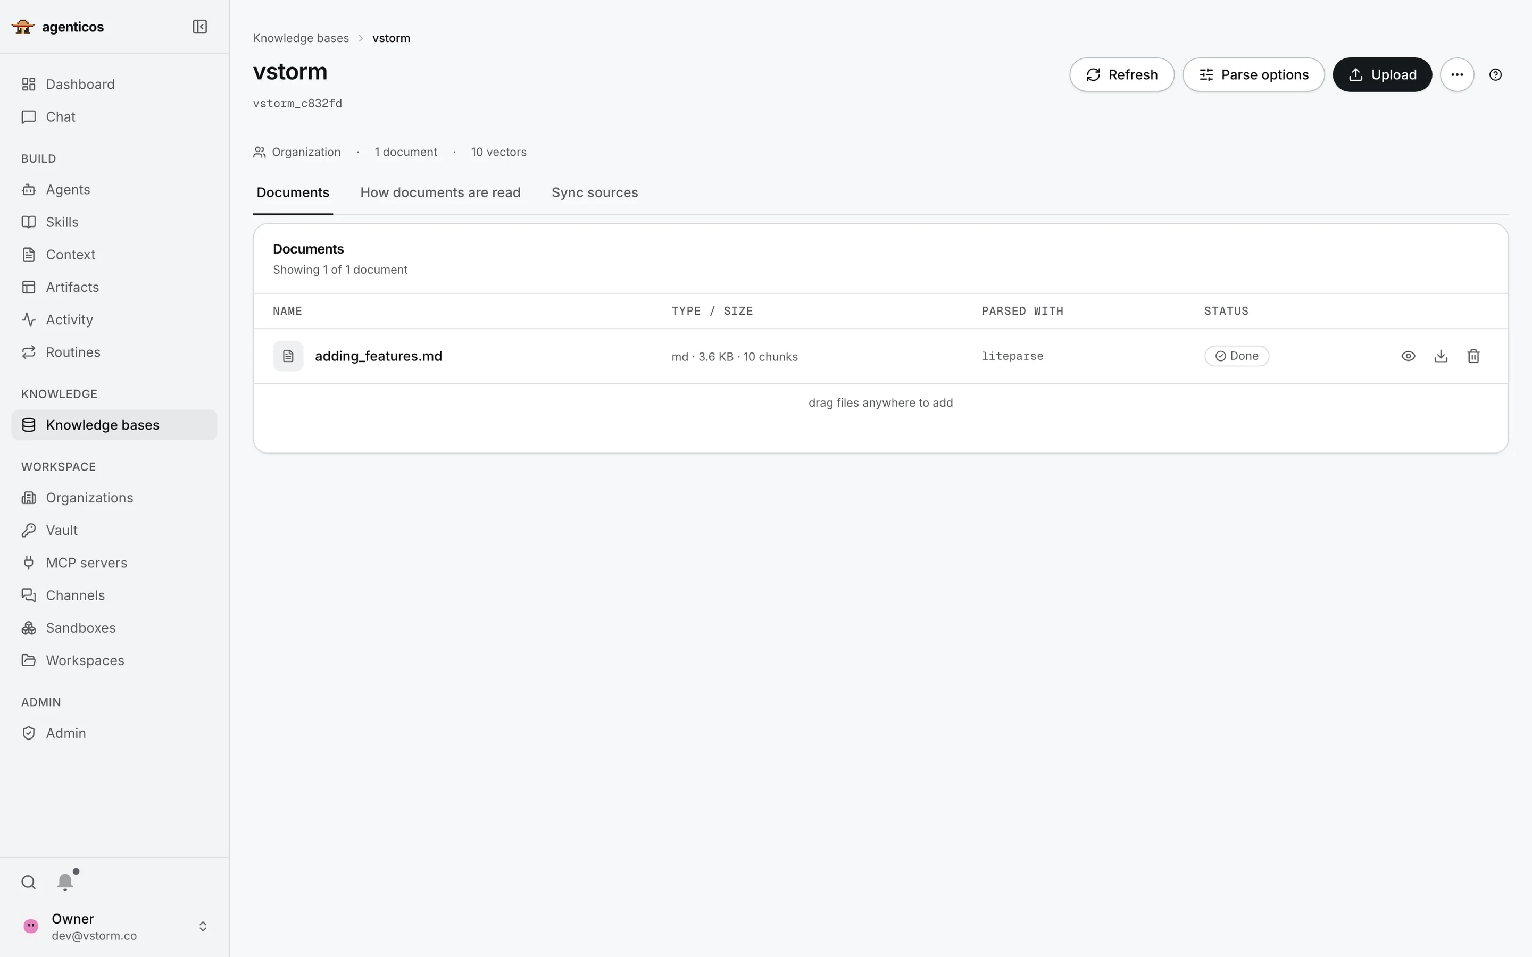Click the adding_features.md file name
Image resolution: width=1532 pixels, height=957 pixels.
click(x=379, y=356)
